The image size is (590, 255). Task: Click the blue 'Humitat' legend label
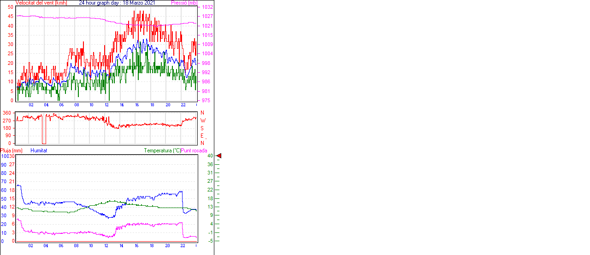click(x=39, y=151)
